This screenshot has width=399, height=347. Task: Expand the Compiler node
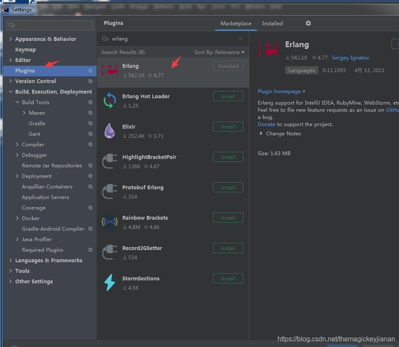click(x=17, y=145)
